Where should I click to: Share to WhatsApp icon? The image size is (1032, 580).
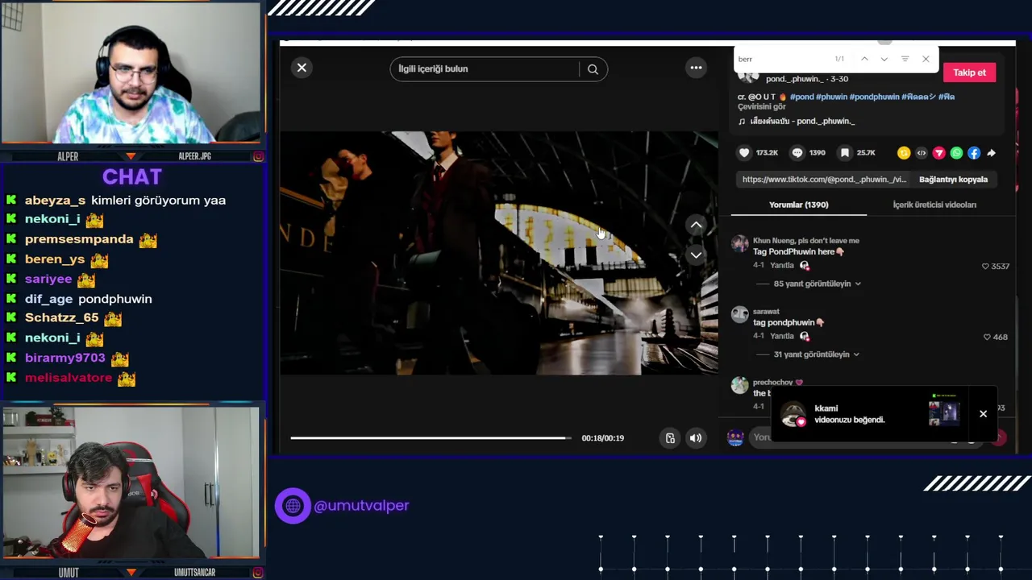(956, 153)
